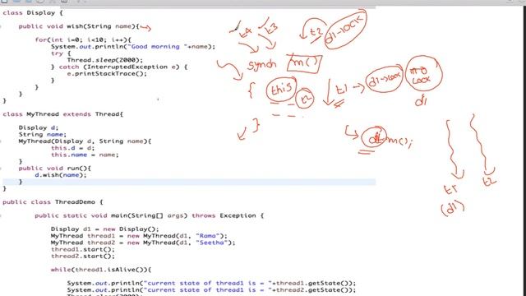526x296 pixels.
Task: Click the "Rama" string in thread1 creation
Action: pos(208,236)
